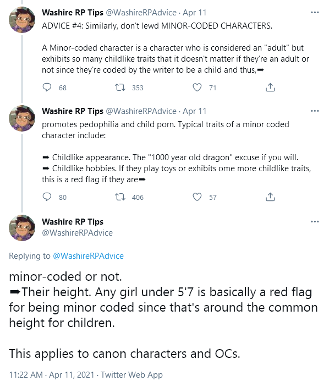Image resolution: width=329 pixels, height=381 pixels.
Task: Click the Twitter Web App source link
Action: tap(131, 374)
